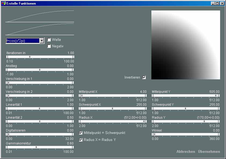Enable the Welle checkbox
The height and width of the screenshot is (159, 226).
tap(49, 40)
